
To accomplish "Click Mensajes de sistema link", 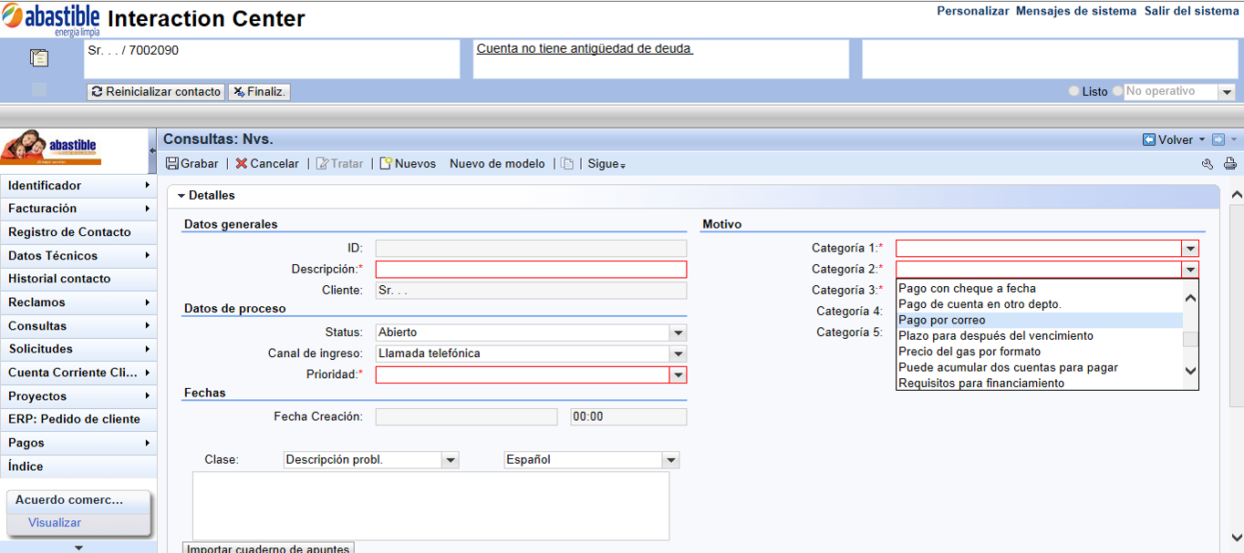I will 1076,11.
